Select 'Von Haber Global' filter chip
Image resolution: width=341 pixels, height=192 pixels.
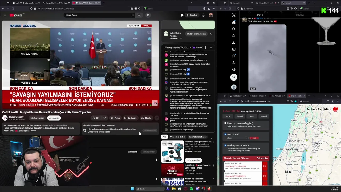pyautogui.click(x=177, y=137)
